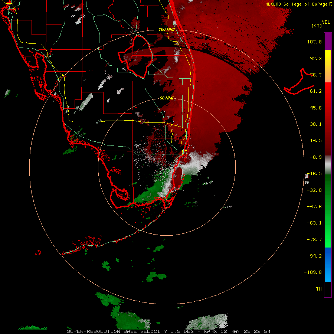334x334 pixels.
Task: Click the -16.5 legend value
Action: click(x=314, y=174)
